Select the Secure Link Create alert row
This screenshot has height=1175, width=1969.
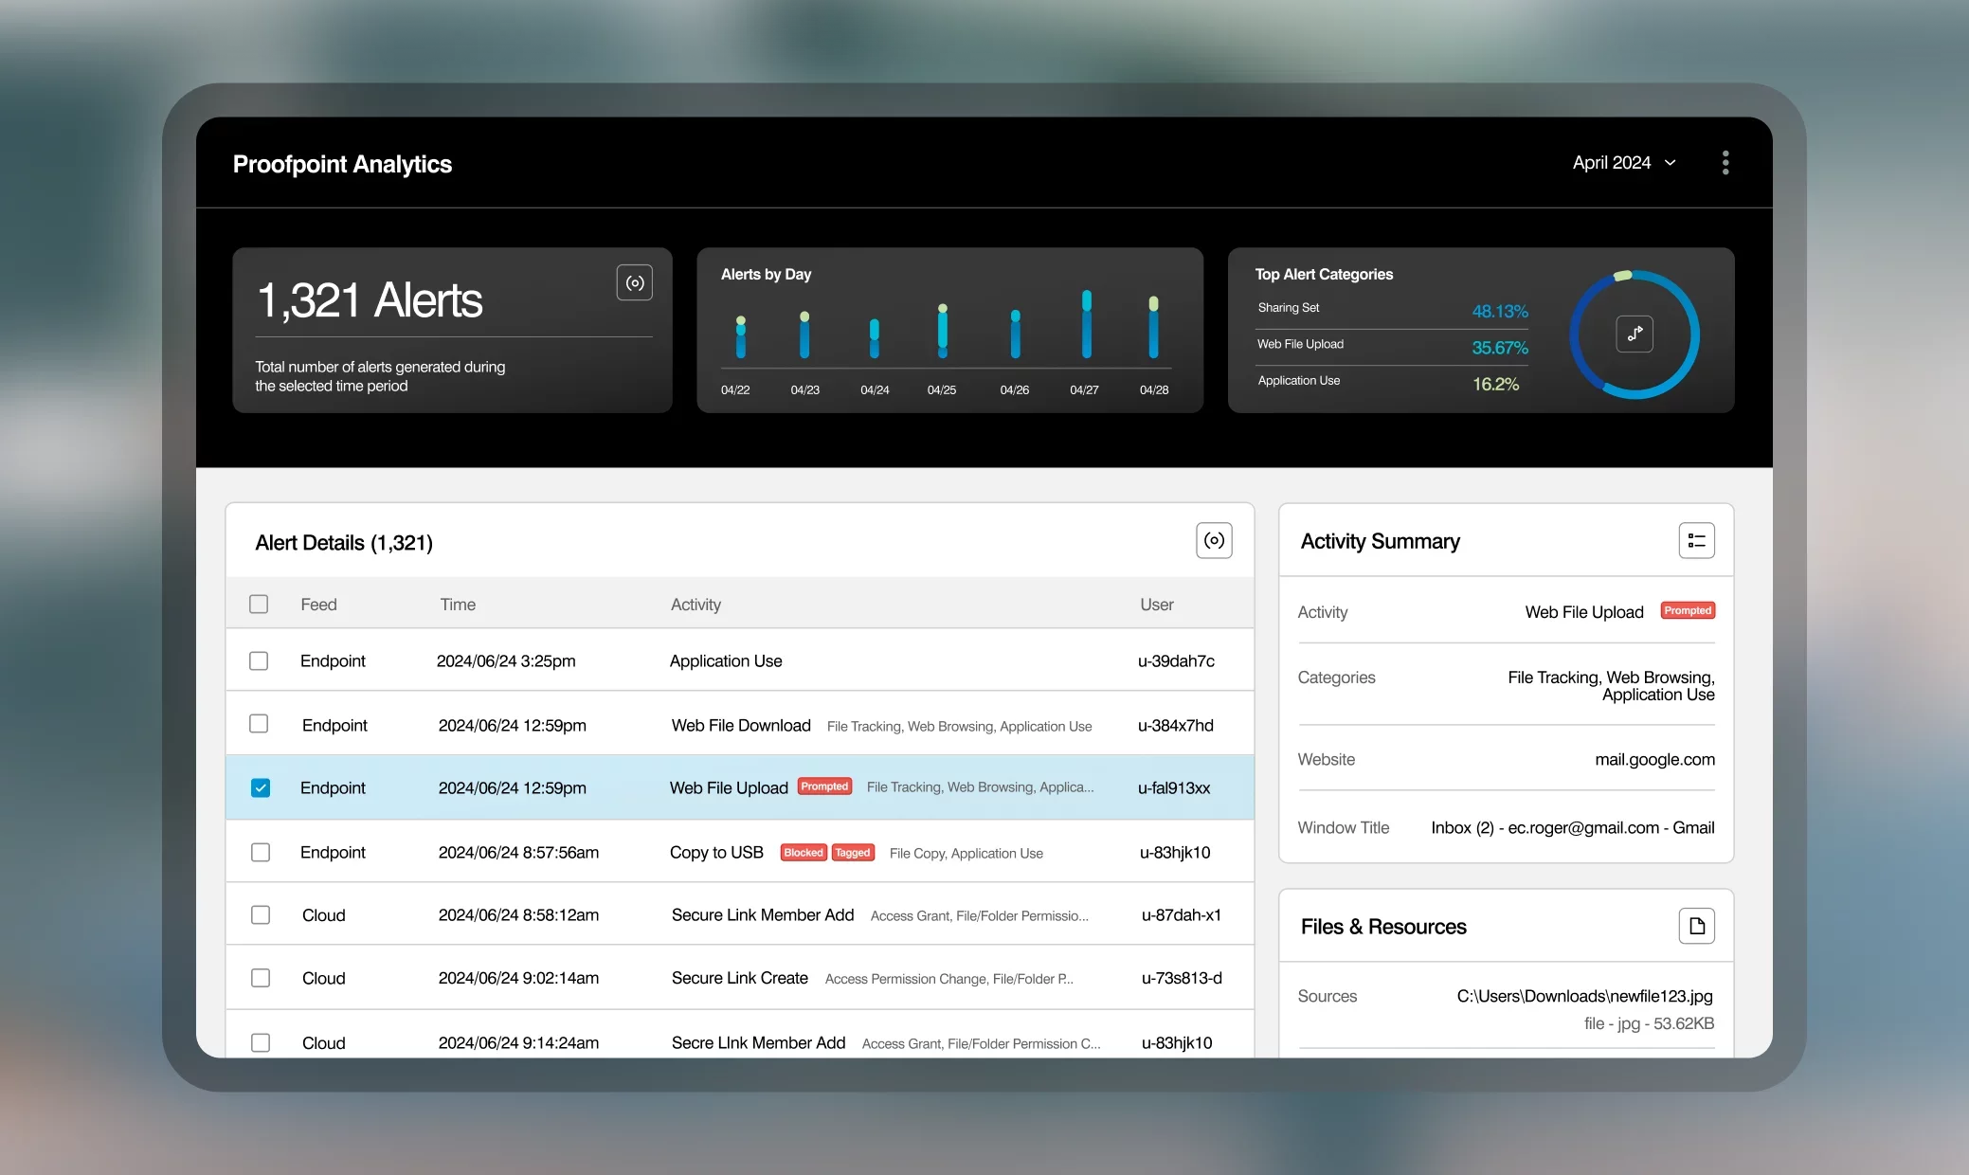pos(739,978)
